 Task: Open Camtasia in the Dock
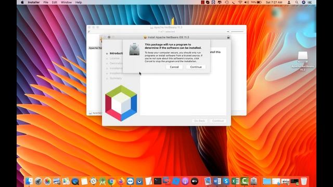[x=245, y=181]
